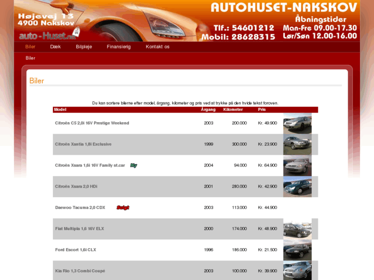Open the Citroën C5 2,0i 16V Prestige Weekend listing
Screen dimensions: 374x280
coord(92,123)
